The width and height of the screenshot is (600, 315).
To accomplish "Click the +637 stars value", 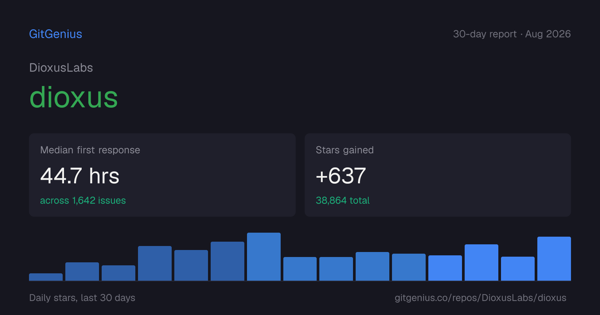I will coord(341,176).
